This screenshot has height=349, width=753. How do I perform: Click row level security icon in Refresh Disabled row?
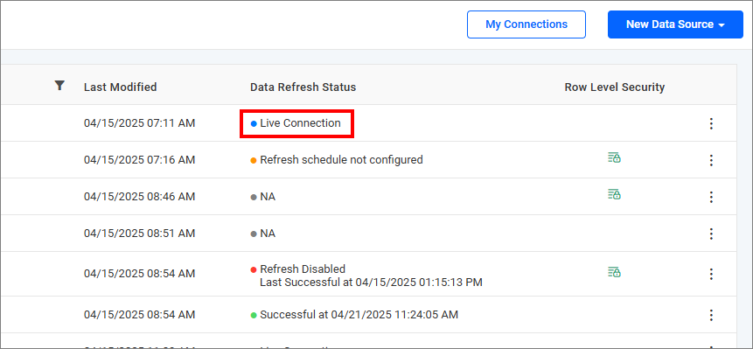614,272
